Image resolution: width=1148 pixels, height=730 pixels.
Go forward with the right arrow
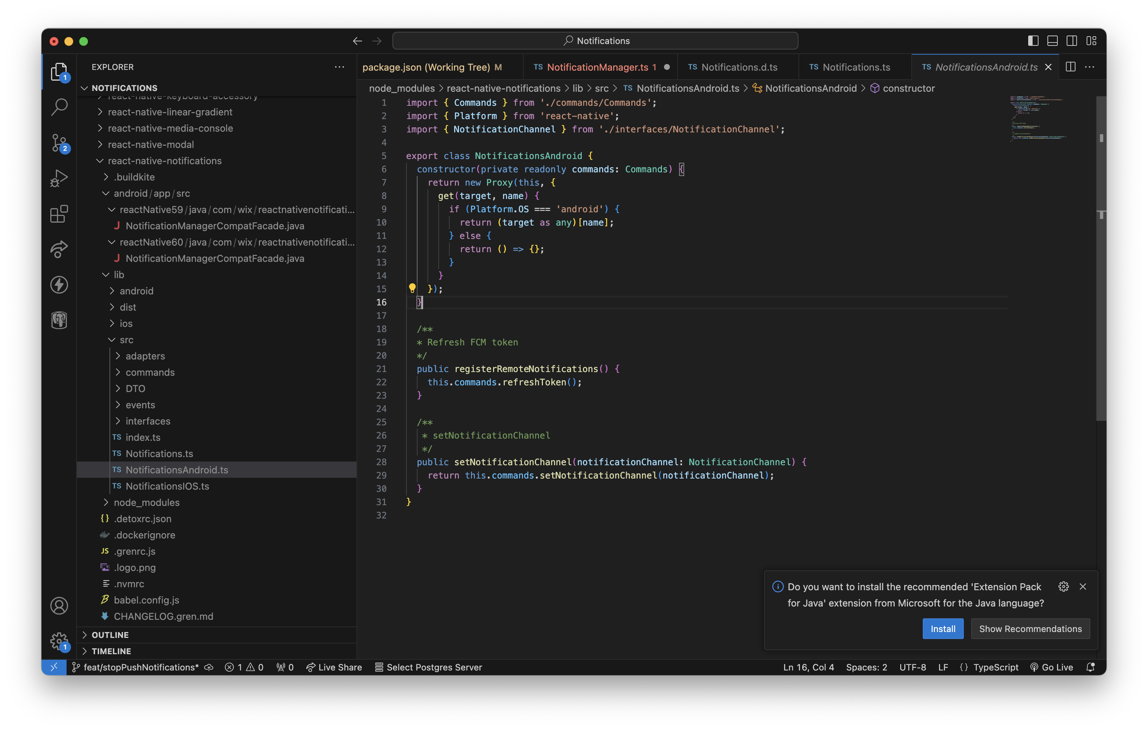click(x=377, y=41)
